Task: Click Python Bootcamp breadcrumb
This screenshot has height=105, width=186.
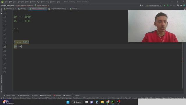Action: [x=8, y=5]
